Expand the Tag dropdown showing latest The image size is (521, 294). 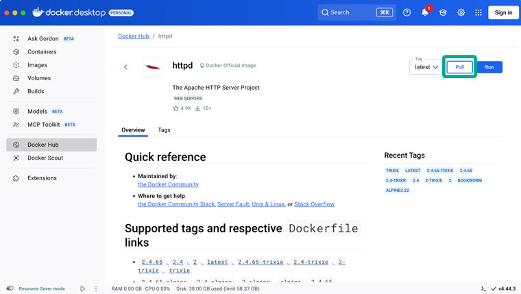(x=426, y=67)
